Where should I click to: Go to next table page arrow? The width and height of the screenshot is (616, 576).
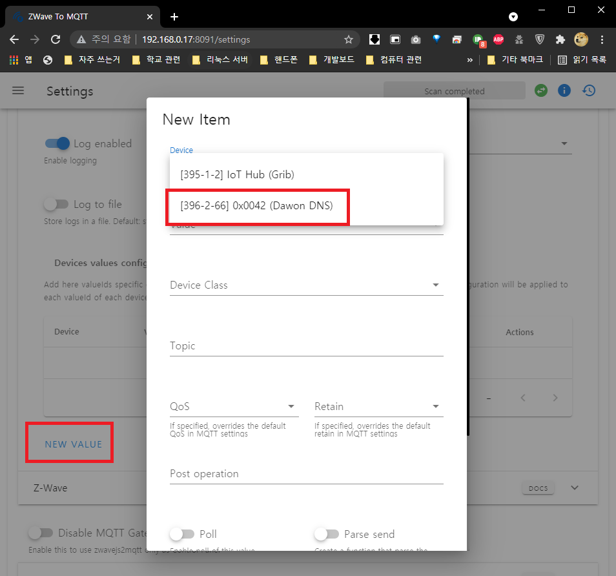tap(555, 398)
